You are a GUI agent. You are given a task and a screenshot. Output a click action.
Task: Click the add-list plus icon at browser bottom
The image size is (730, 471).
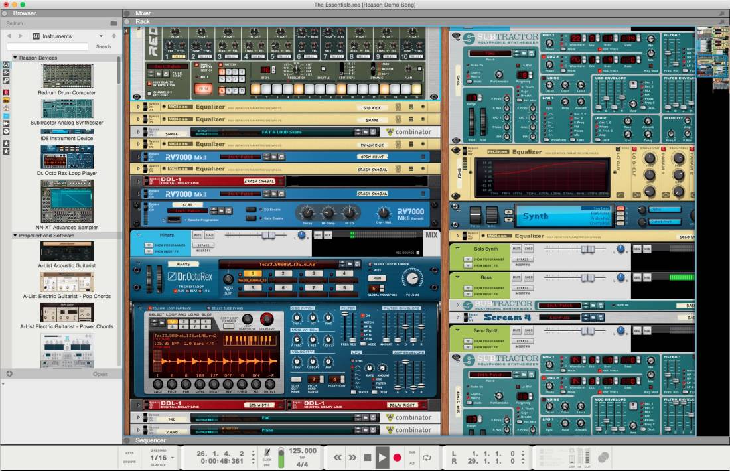point(9,373)
